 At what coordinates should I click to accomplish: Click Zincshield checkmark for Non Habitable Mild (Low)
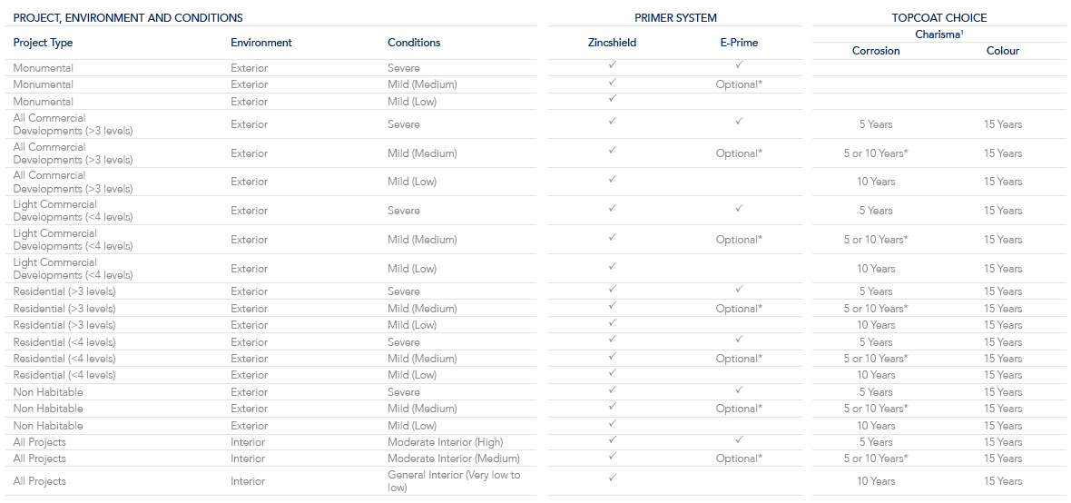pyautogui.click(x=613, y=423)
